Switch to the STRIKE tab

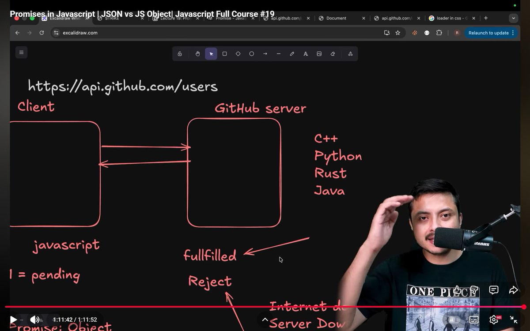click(121, 18)
